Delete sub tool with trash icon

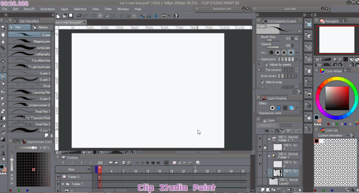tap(51, 135)
